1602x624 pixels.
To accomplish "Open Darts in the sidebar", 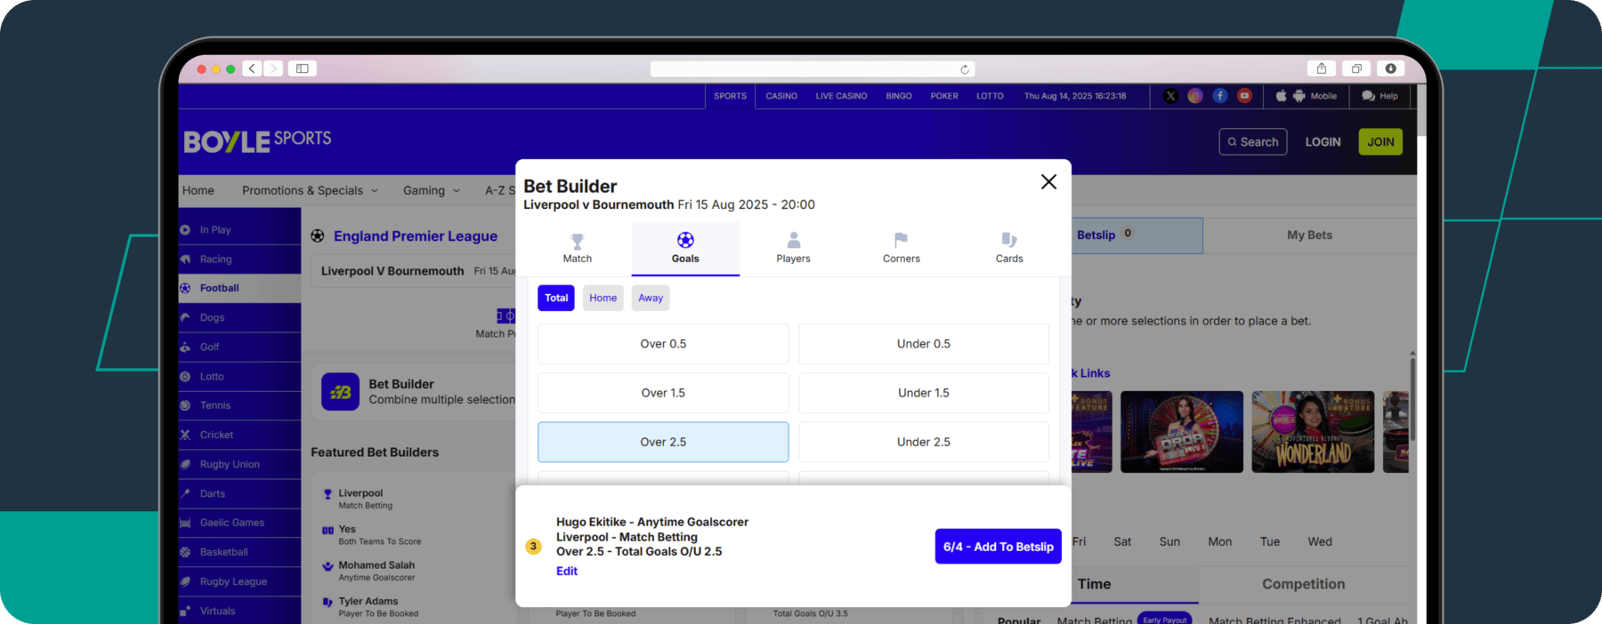I will pos(239,493).
